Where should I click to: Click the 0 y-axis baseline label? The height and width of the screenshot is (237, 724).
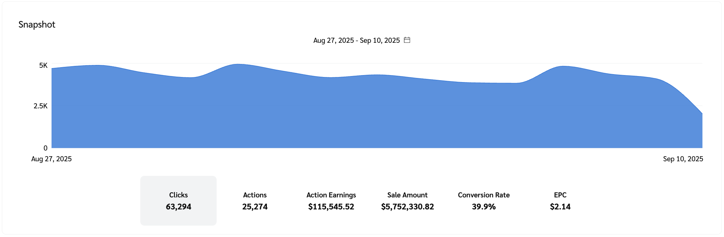click(45, 148)
